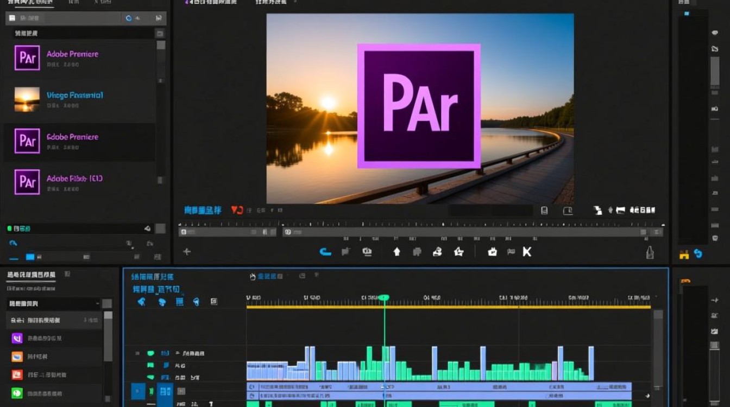Select the highlighted Adobe Premiere project item
730x407 pixels.
click(x=80, y=141)
